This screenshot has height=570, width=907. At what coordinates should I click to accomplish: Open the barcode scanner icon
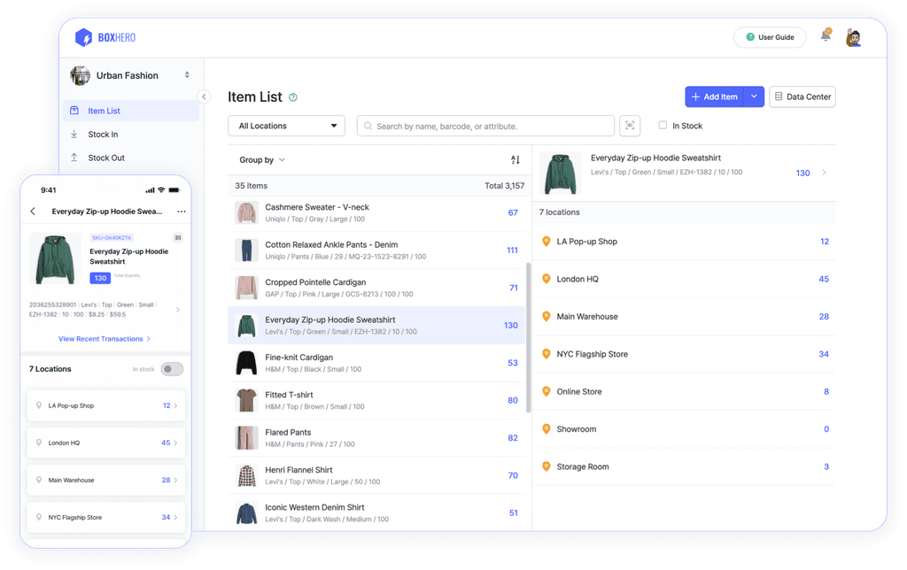tap(630, 126)
